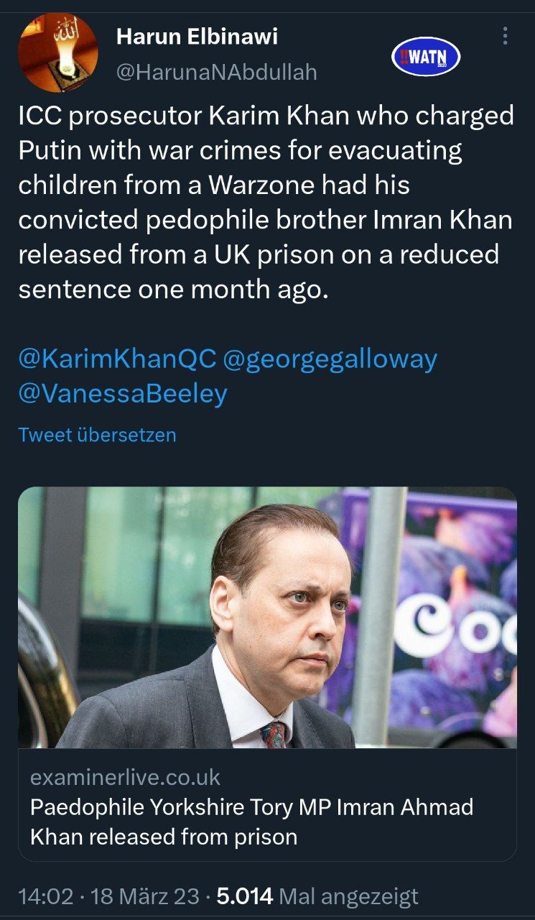535x920 pixels.
Task: Click the examinerlive.co.uk domain text
Action: (x=125, y=777)
